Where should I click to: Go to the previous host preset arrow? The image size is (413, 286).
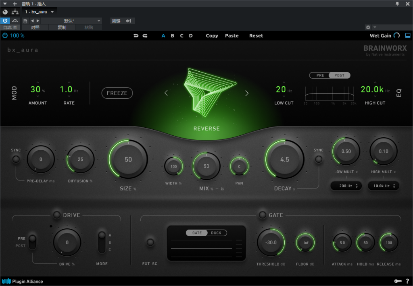pyautogui.click(x=32, y=21)
